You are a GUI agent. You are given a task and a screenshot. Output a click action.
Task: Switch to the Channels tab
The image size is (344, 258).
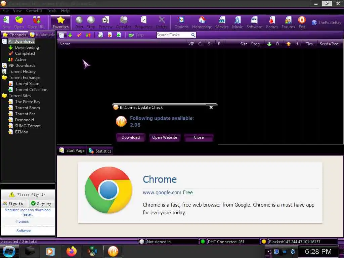click(x=14, y=35)
